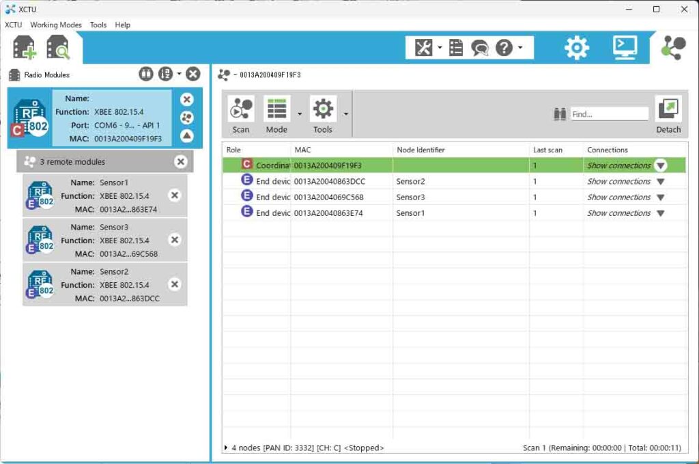Click into the Find search field

click(610, 114)
